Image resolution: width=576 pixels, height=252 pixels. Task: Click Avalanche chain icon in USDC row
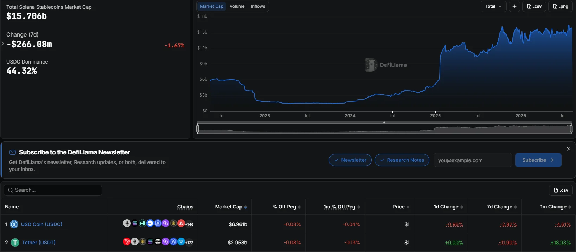coord(181,223)
